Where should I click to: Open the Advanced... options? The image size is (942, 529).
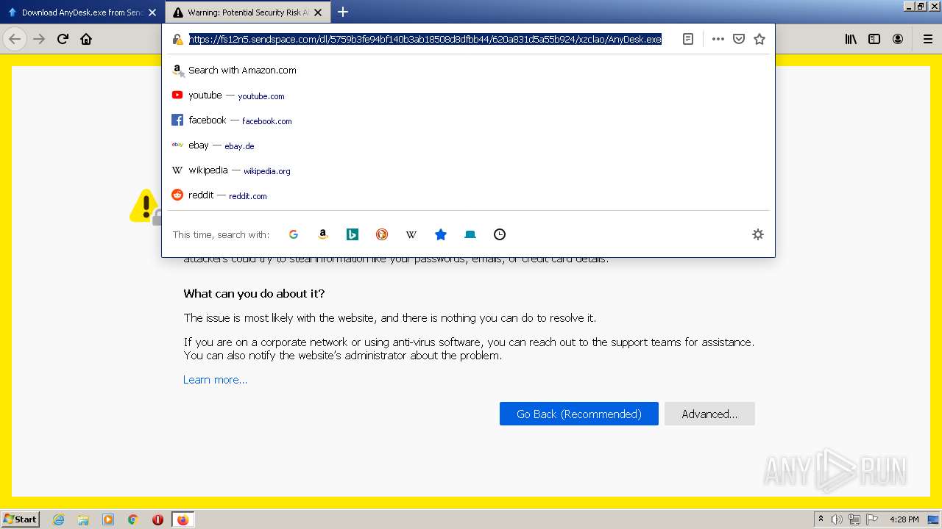click(709, 414)
